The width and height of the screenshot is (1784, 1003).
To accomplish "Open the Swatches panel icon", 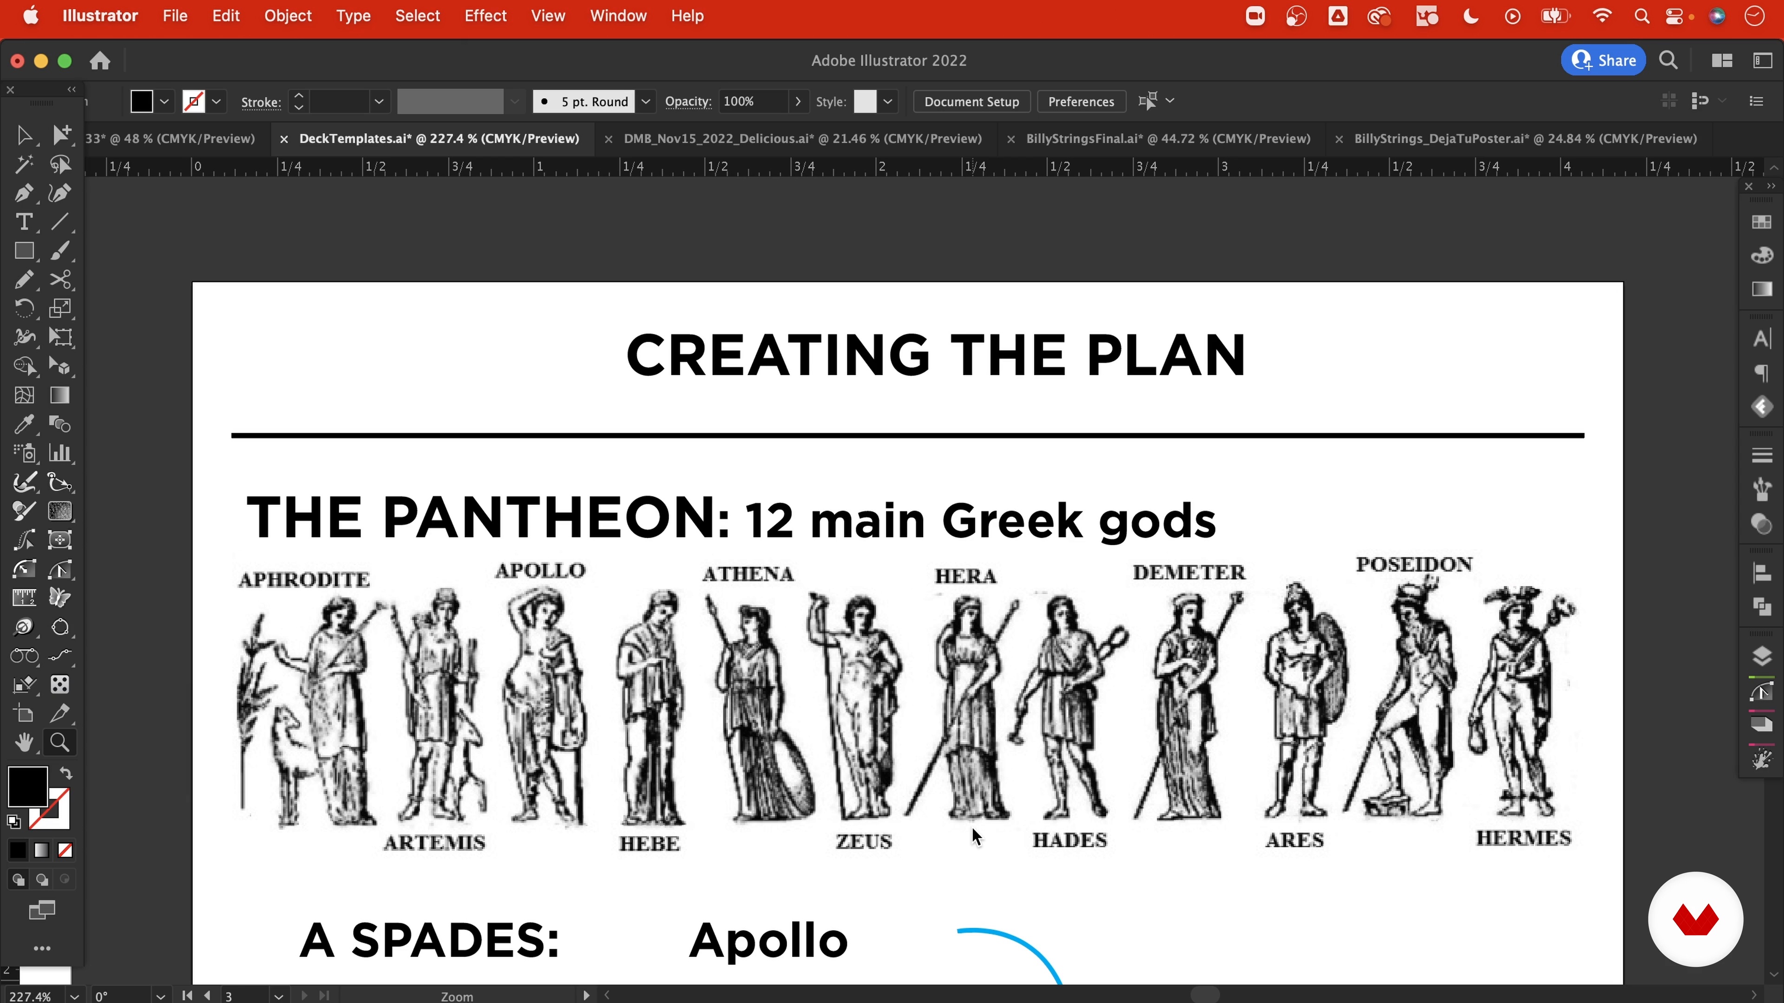I will click(1762, 221).
